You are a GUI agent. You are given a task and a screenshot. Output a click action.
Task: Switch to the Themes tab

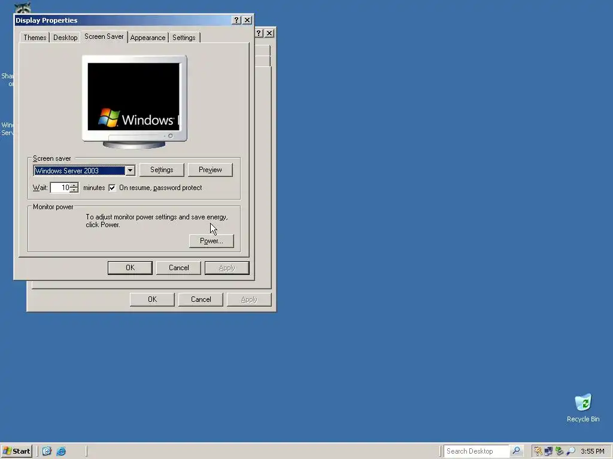pyautogui.click(x=35, y=38)
